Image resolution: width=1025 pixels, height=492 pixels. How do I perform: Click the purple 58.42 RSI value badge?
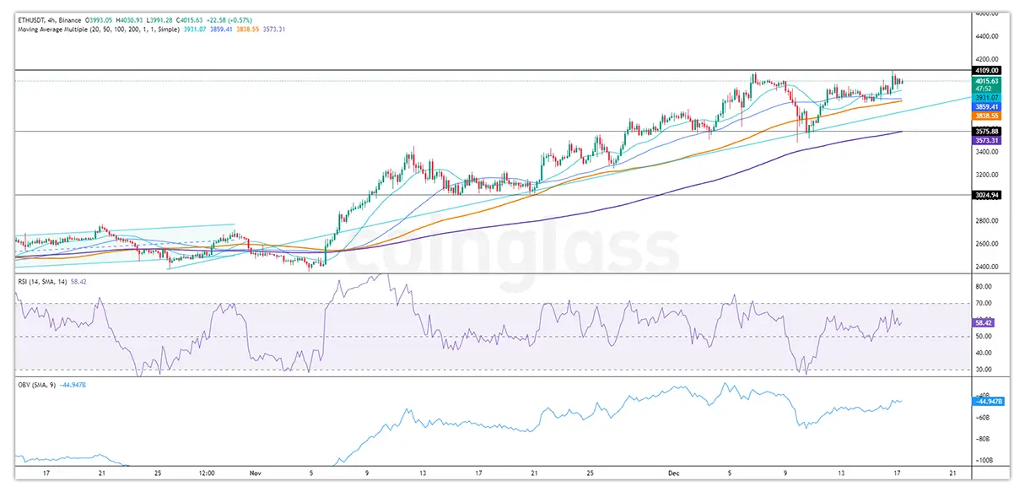(981, 322)
